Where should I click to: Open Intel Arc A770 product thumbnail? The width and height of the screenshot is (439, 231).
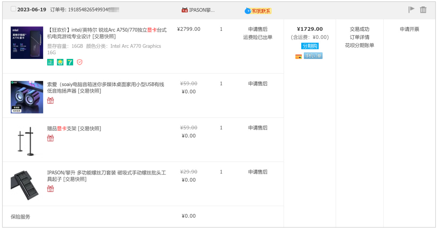coord(27,42)
